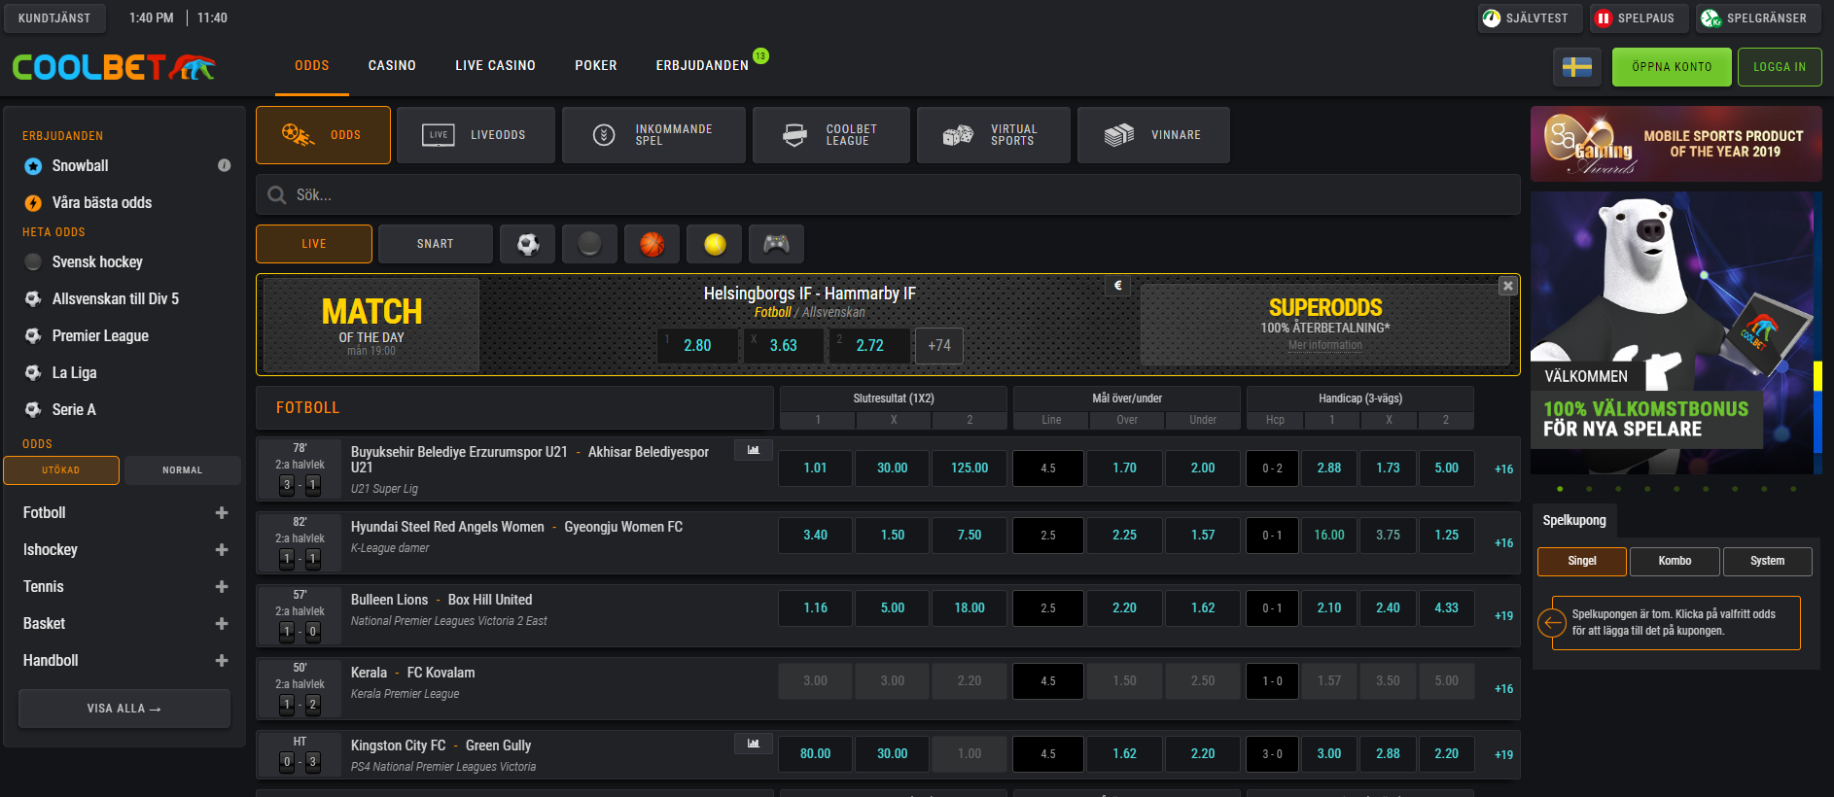The width and height of the screenshot is (1834, 797).
Task: Select the esports gamepad filter icon
Action: point(776,244)
